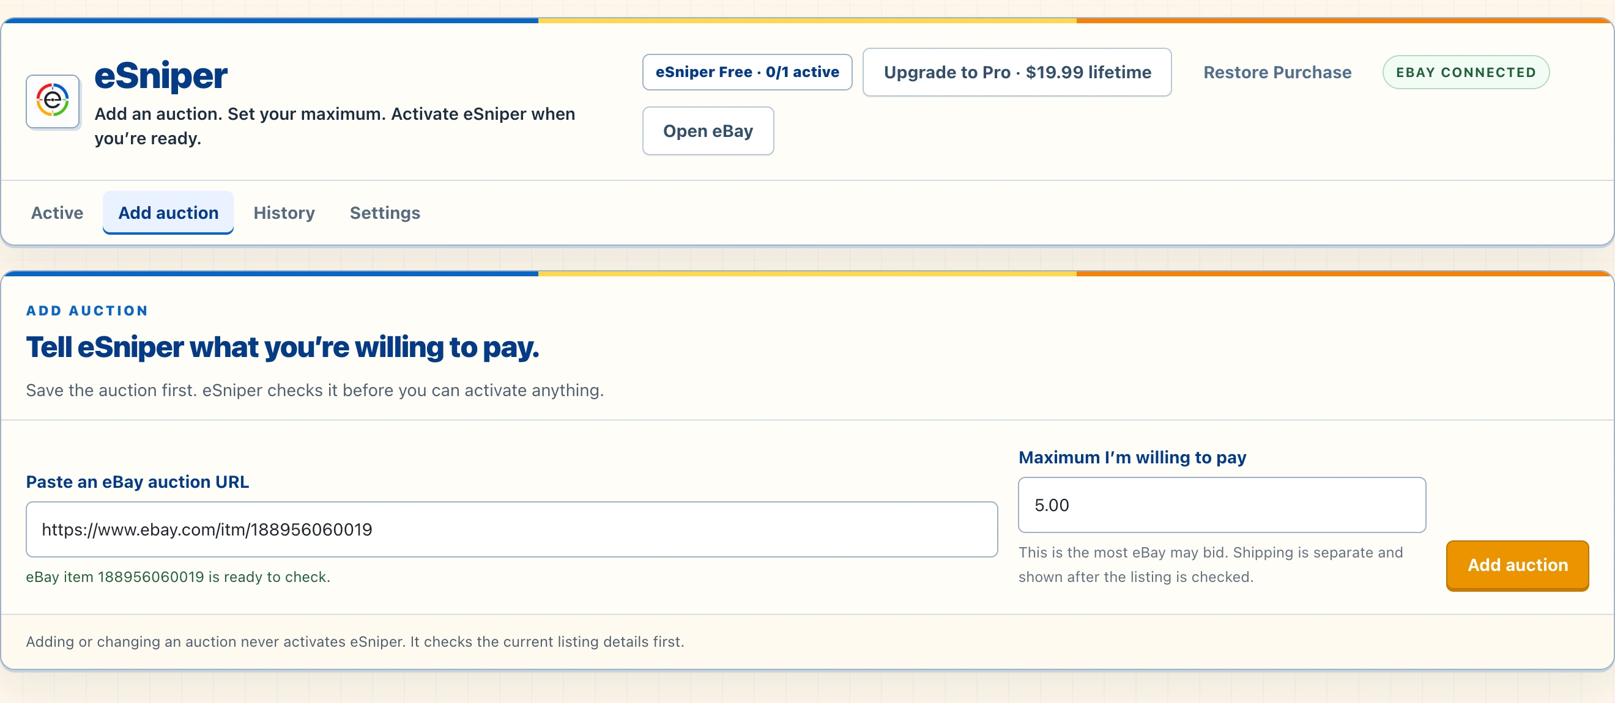Click 'Adding or changing an auction never activates' note
This screenshot has width=1615, height=703.
355,642
